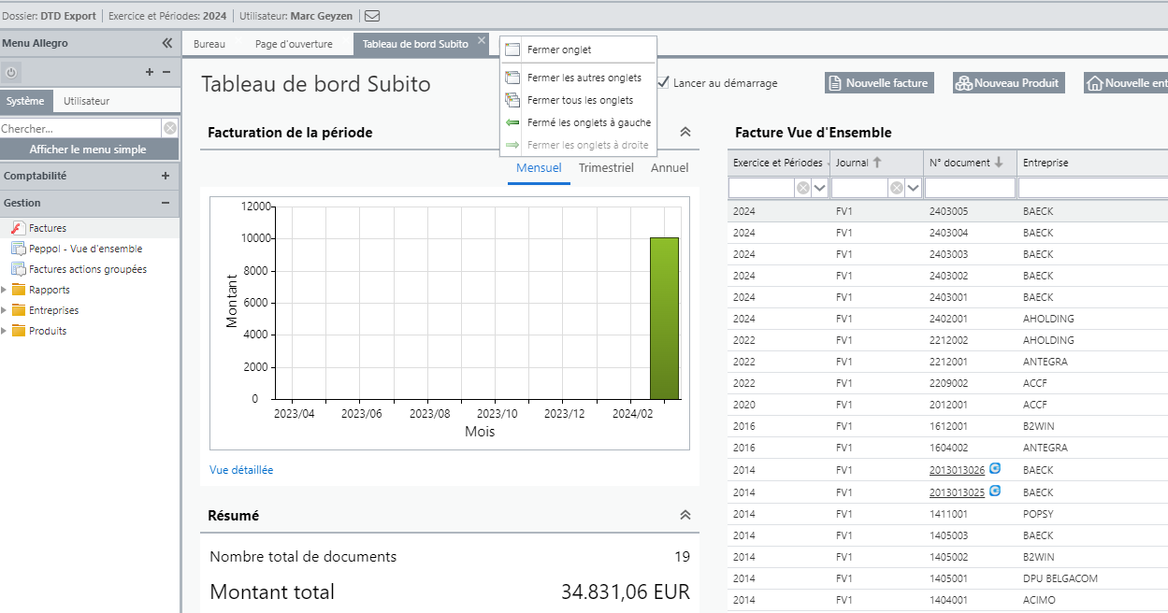Click blue icon beside 2013013026
Image resolution: width=1168 pixels, height=613 pixels.
995,469
